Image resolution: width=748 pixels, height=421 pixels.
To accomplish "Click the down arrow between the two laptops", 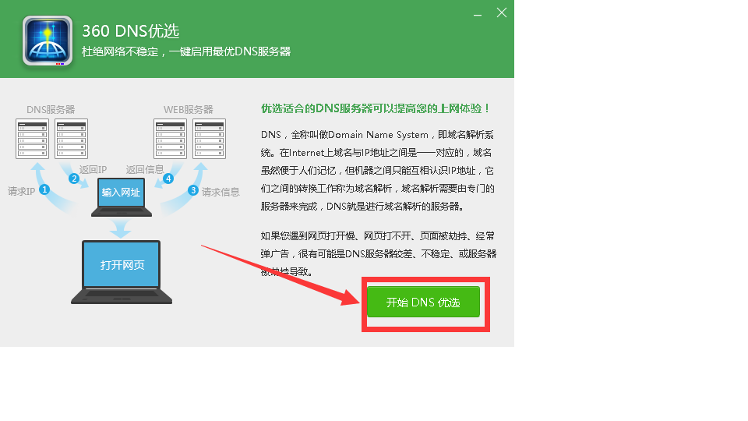I will click(x=120, y=228).
